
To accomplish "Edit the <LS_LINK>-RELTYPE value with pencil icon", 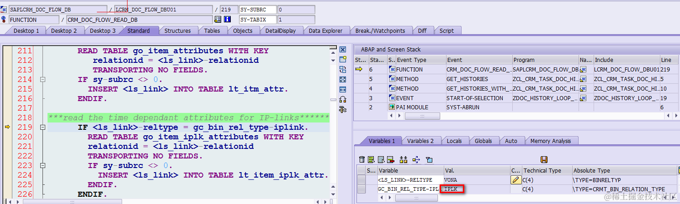I will pos(516,180).
